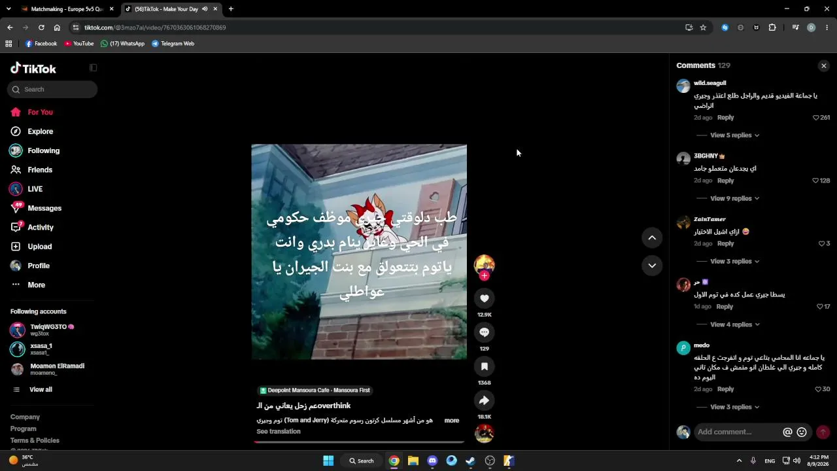Open Discord from the taskbar
Image resolution: width=837 pixels, height=471 pixels.
[432, 461]
